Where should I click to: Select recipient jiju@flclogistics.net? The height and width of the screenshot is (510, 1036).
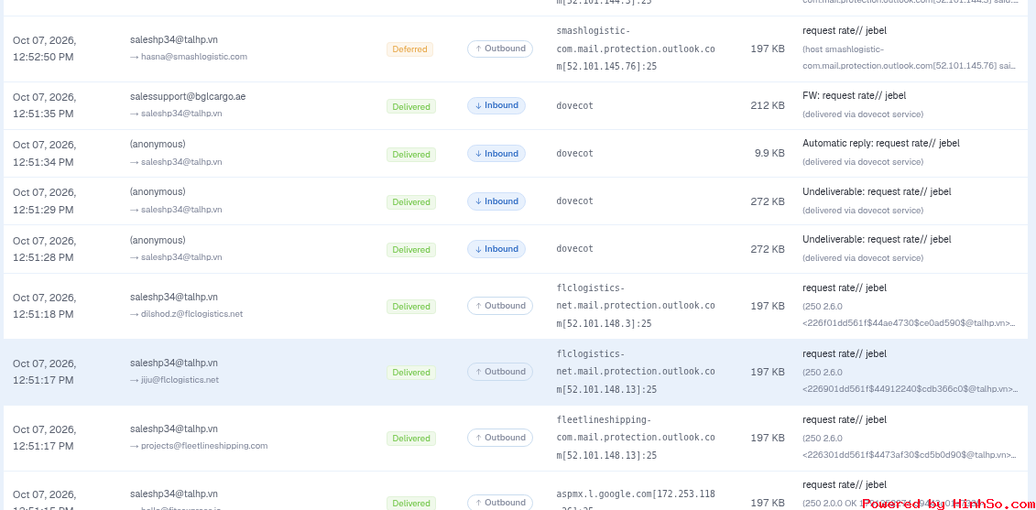180,380
